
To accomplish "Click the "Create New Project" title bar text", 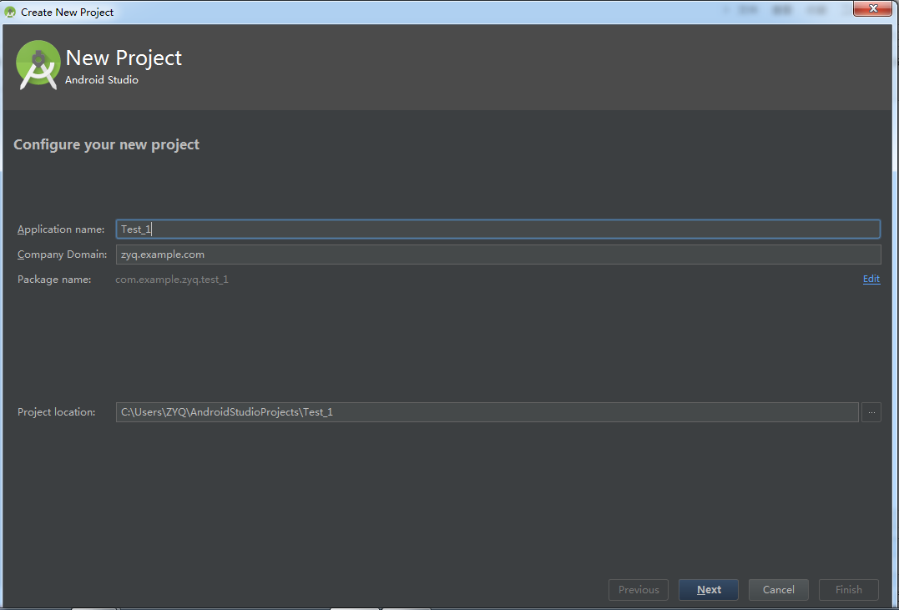I will (68, 13).
